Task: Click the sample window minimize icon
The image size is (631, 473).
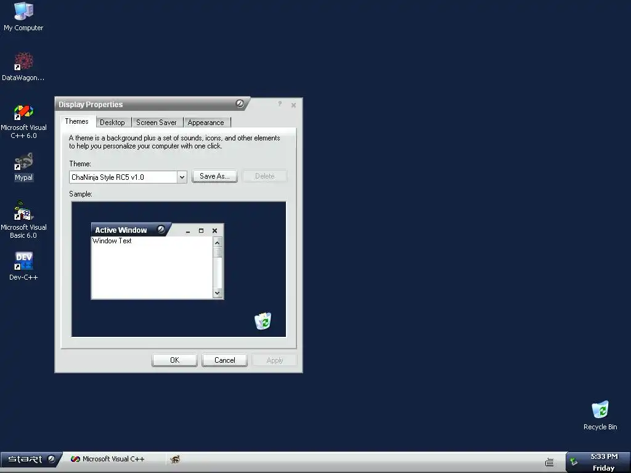Action: [x=188, y=232]
